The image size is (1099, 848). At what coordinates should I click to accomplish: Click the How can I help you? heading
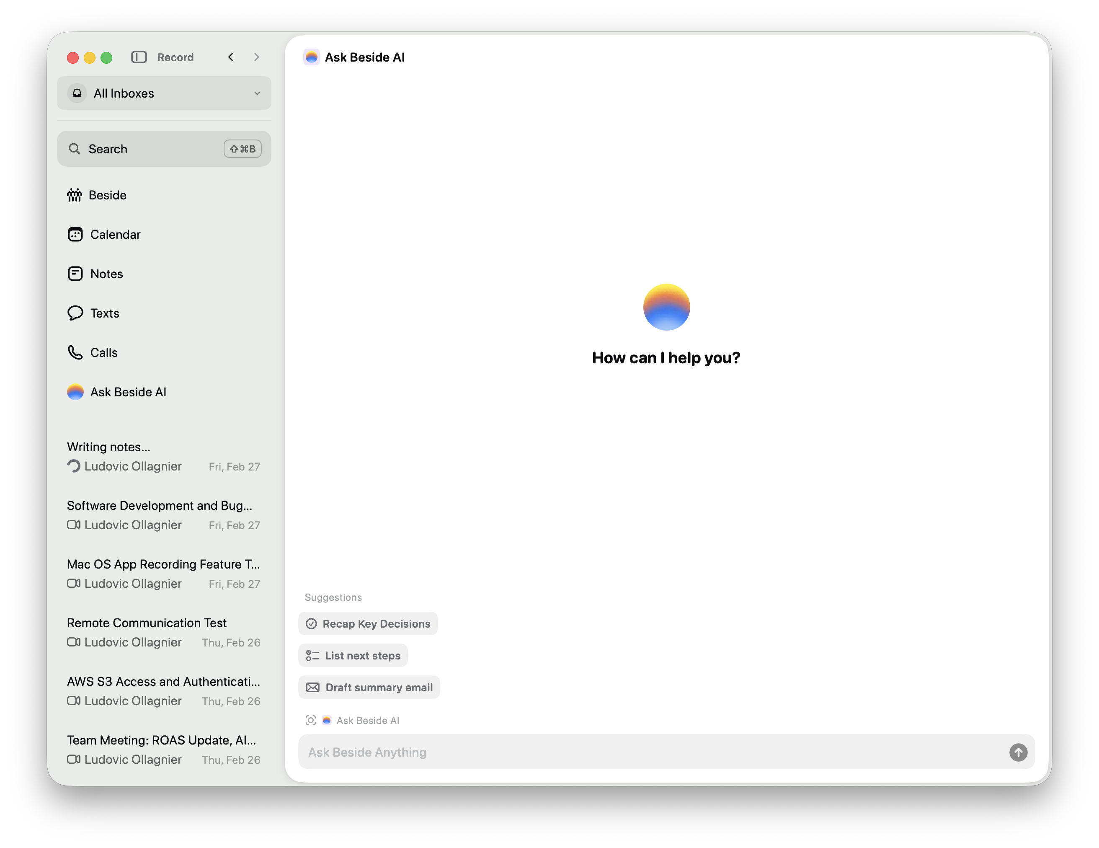click(x=666, y=358)
